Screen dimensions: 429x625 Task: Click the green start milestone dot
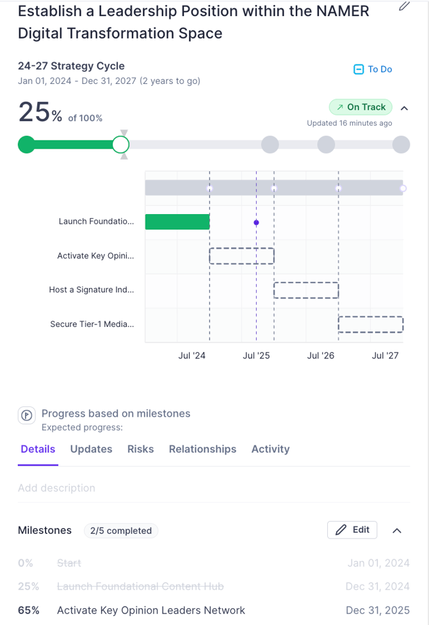click(26, 145)
